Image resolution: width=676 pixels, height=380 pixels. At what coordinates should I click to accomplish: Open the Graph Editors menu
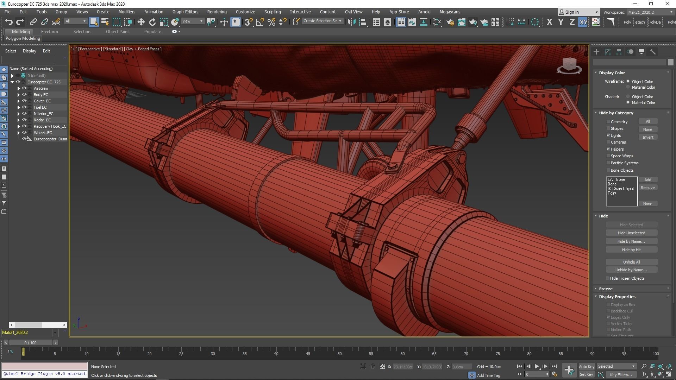(185, 12)
